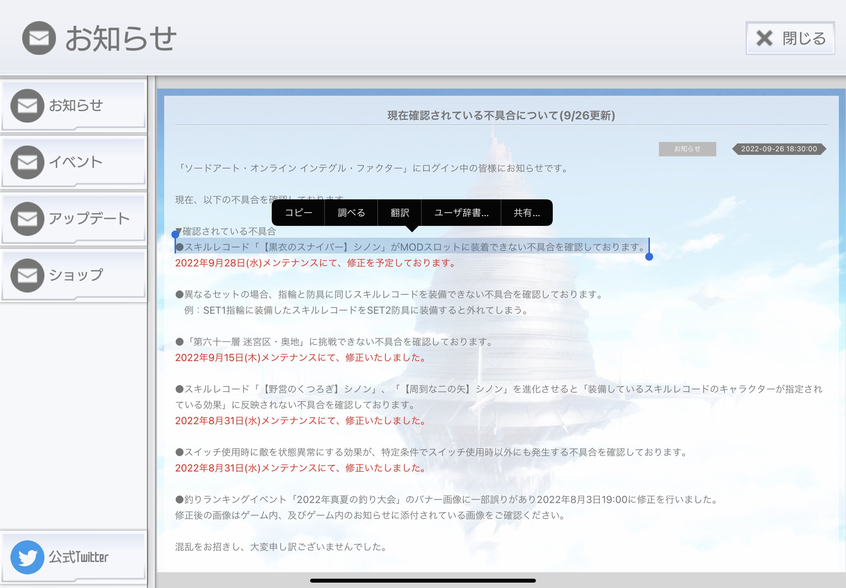
Task: Click the Twitter bird icon
Action: click(27, 557)
